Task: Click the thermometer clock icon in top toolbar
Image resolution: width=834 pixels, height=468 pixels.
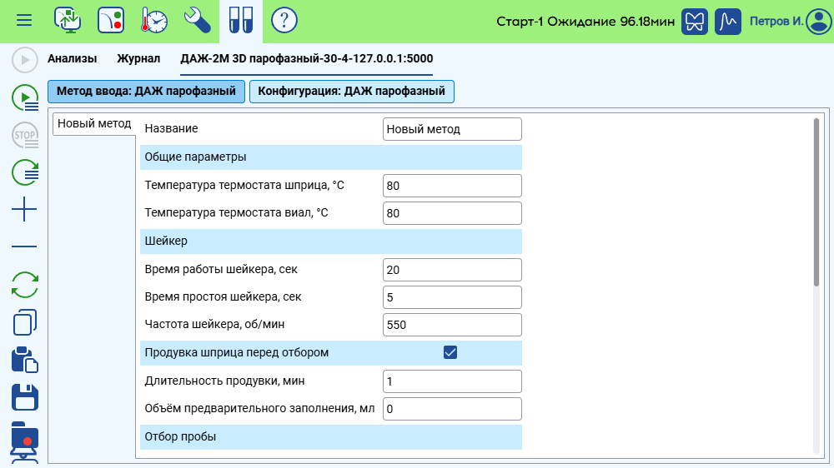Action: point(154,20)
